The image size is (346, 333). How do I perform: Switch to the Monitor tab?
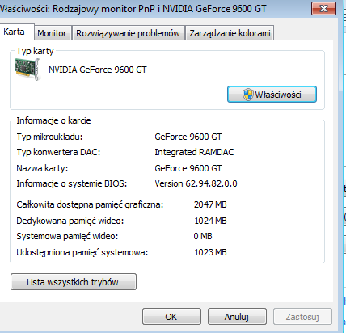tap(52, 33)
